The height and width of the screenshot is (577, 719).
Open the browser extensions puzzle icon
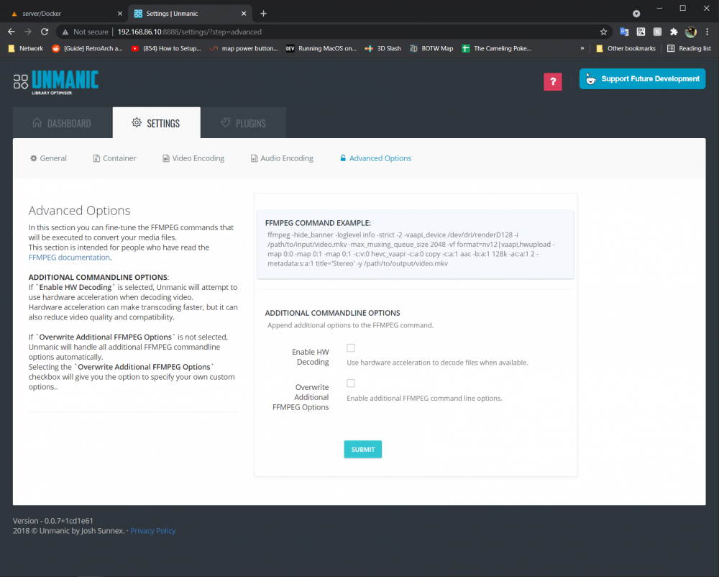[x=674, y=32]
